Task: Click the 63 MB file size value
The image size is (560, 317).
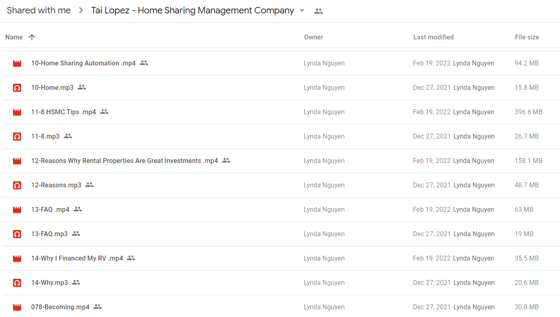Action: (x=524, y=209)
